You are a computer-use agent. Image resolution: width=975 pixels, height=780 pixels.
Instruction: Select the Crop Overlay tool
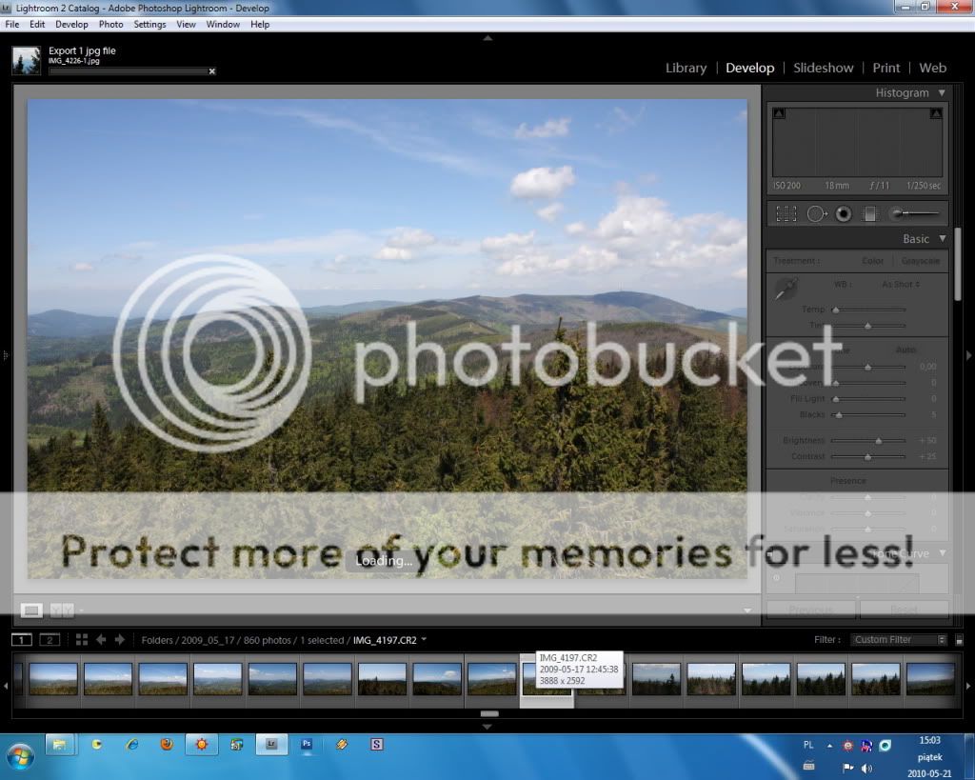[x=786, y=214]
